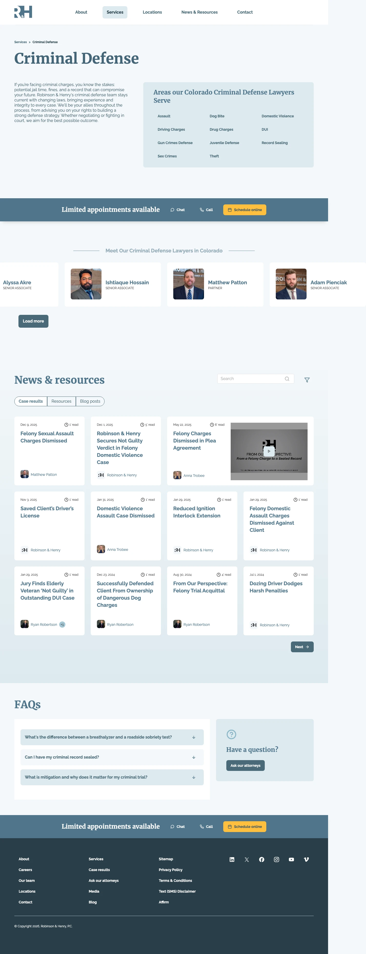Click the R&H logo in the header
This screenshot has height=954, width=366.
tap(23, 12)
